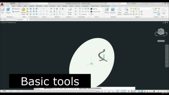This screenshot has height=95, width=169.
Task: Toggle grid display in status bar
Action: (102, 91)
